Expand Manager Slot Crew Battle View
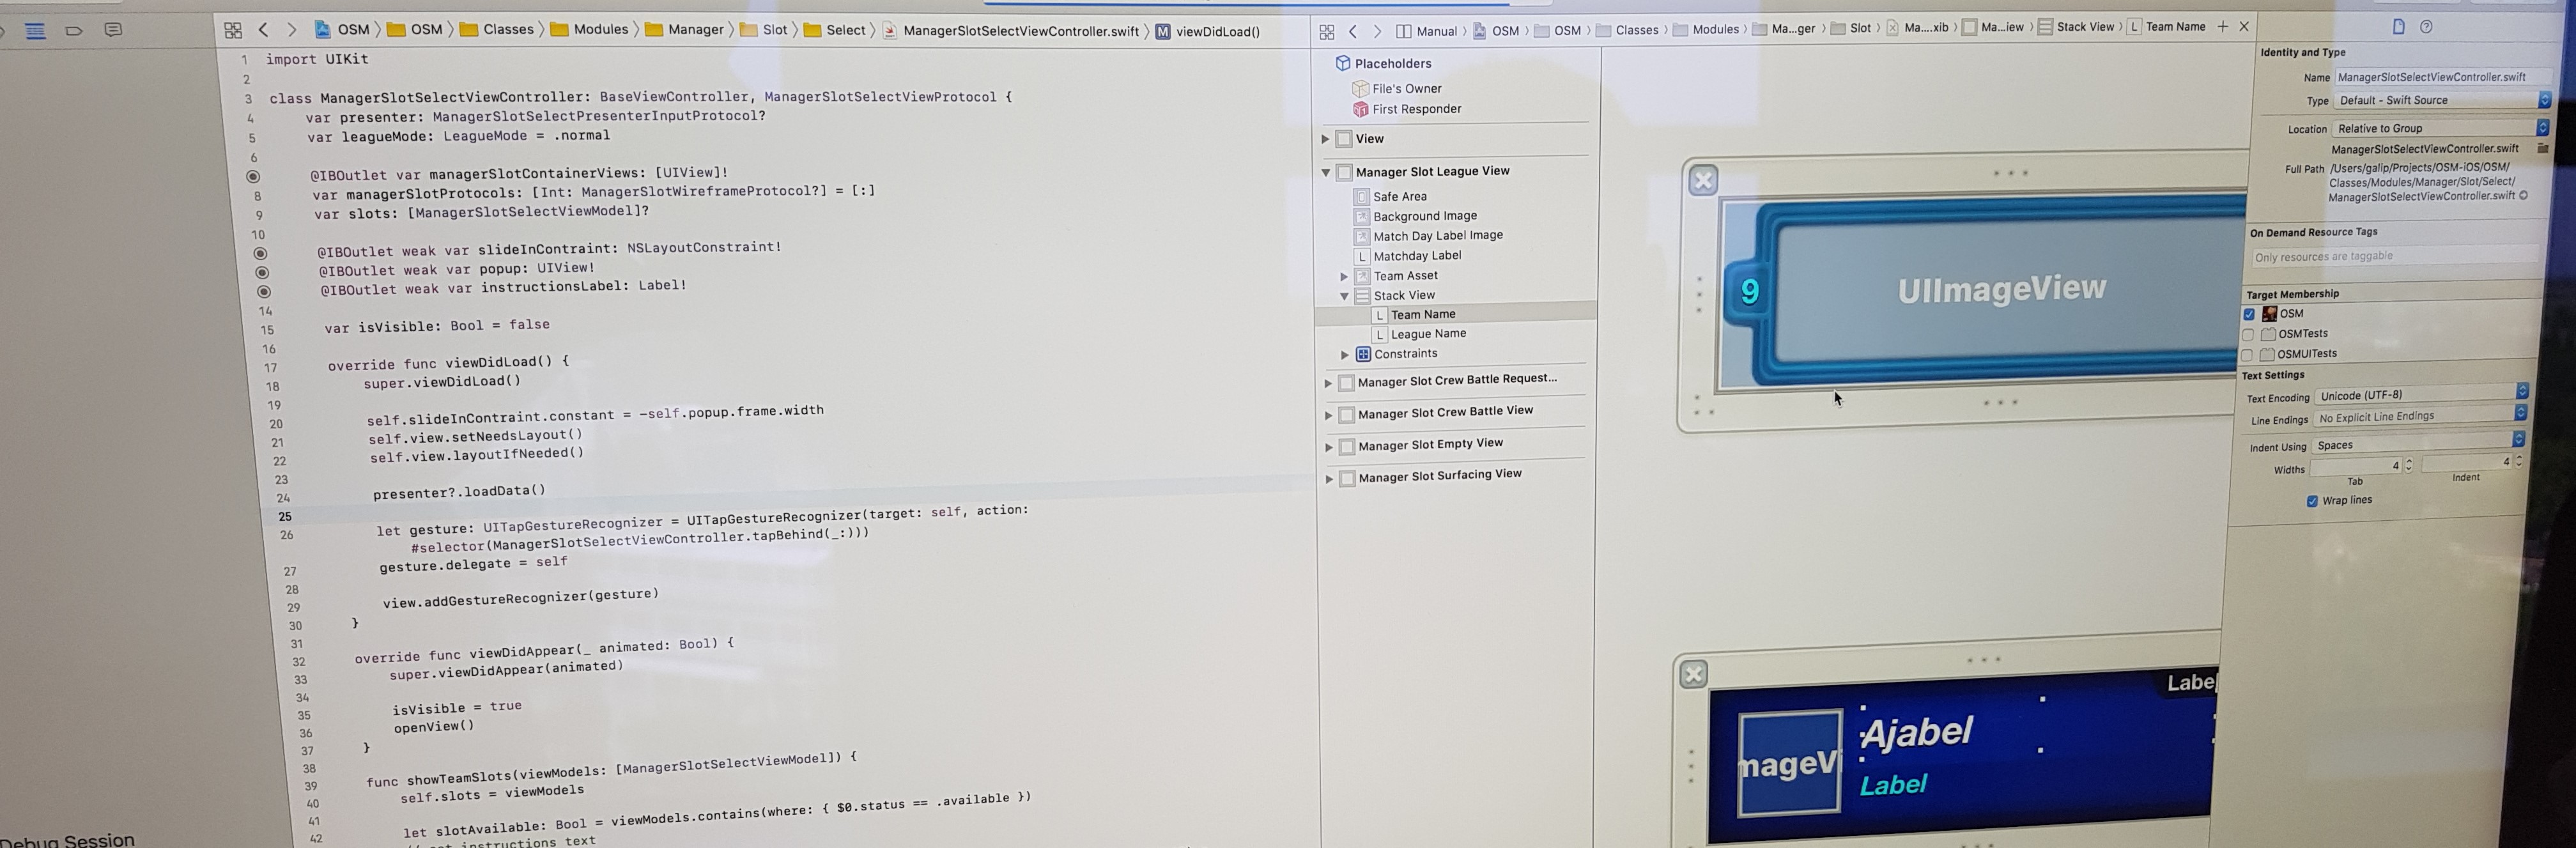 tap(1328, 414)
